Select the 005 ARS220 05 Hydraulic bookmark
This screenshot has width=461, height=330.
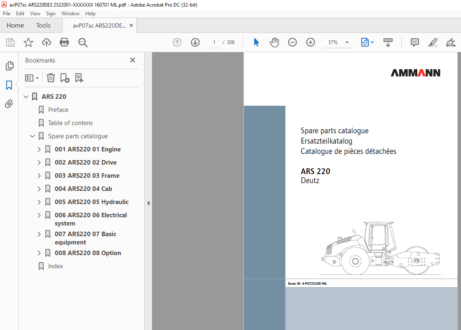pyautogui.click(x=92, y=202)
